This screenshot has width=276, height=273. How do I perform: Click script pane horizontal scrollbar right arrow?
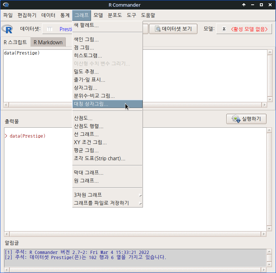point(264,105)
